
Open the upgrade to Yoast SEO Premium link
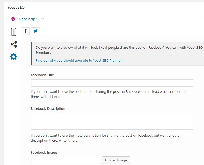click(x=80, y=61)
